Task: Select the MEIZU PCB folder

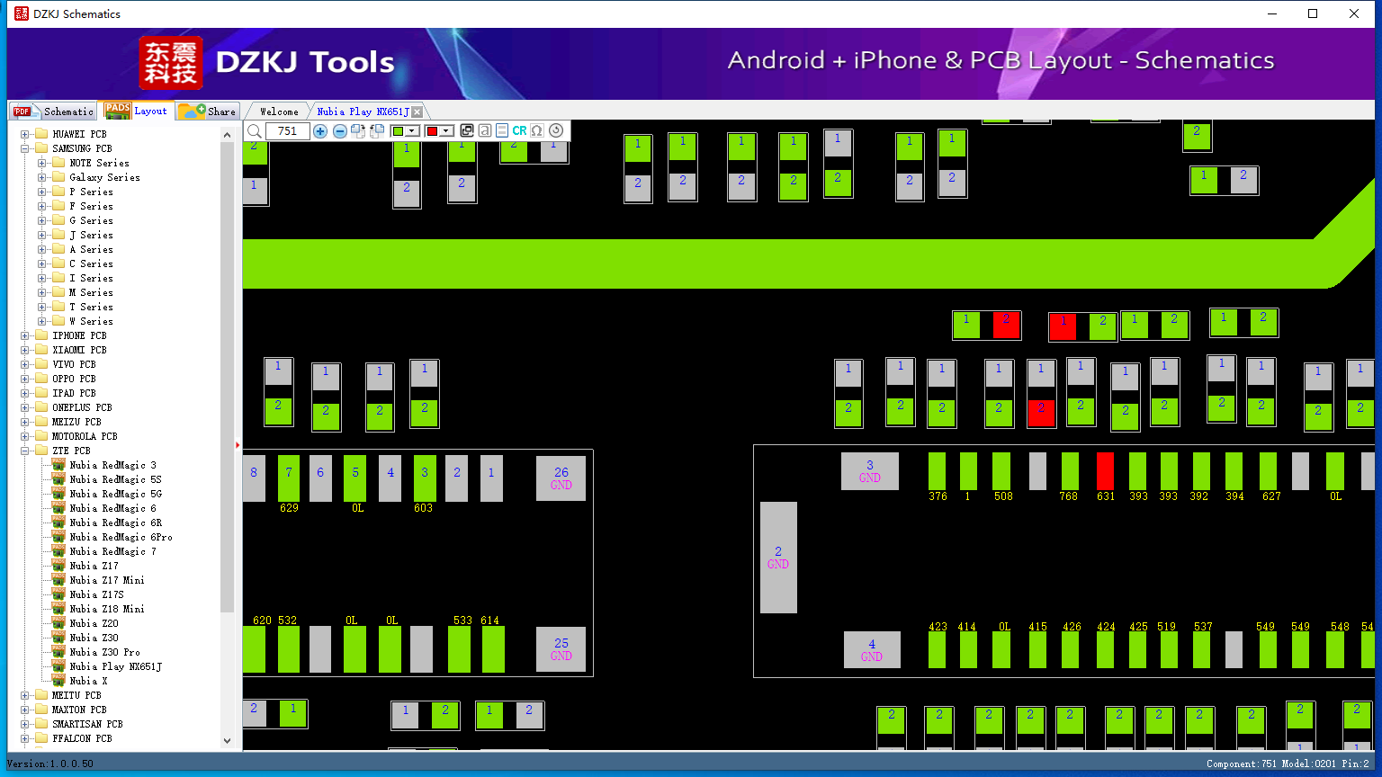Action: click(76, 422)
